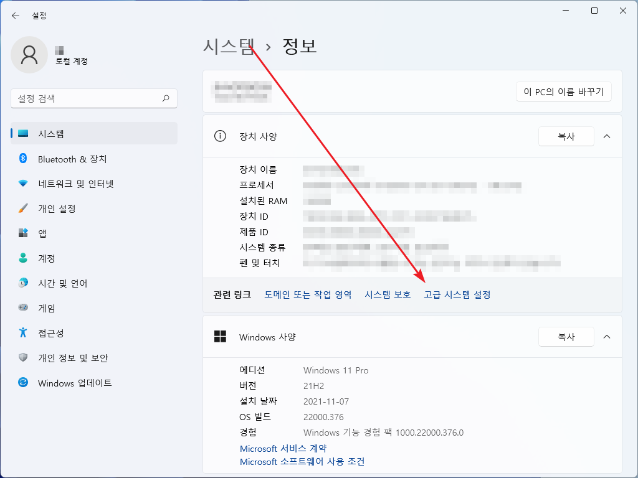638x478 pixels.
Task: Select 개인 설정 in sidebar
Action: click(94, 208)
